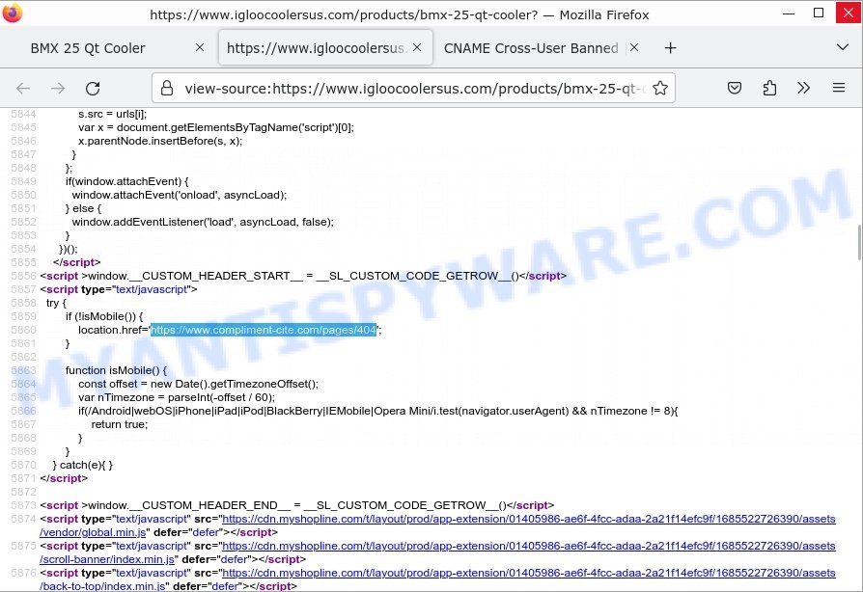Viewport: 863px width, 592px height.
Task: Close the CNAME Cross-User Banned tab
Action: [634, 48]
